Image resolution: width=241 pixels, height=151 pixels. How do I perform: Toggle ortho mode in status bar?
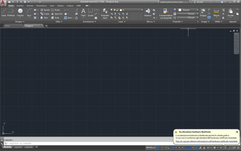click(169, 147)
